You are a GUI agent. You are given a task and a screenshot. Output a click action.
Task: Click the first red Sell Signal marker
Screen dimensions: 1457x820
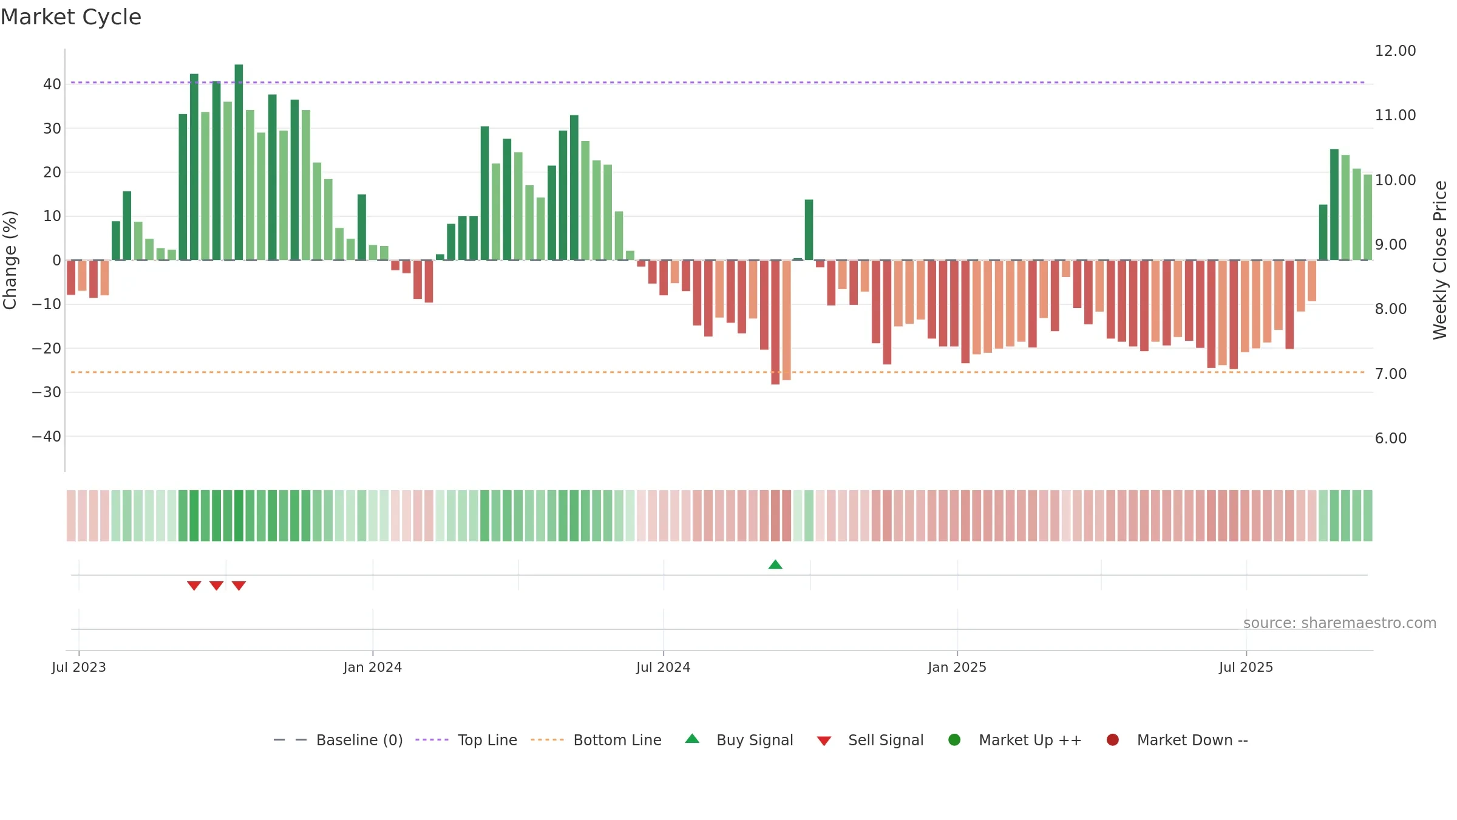pyautogui.click(x=194, y=586)
